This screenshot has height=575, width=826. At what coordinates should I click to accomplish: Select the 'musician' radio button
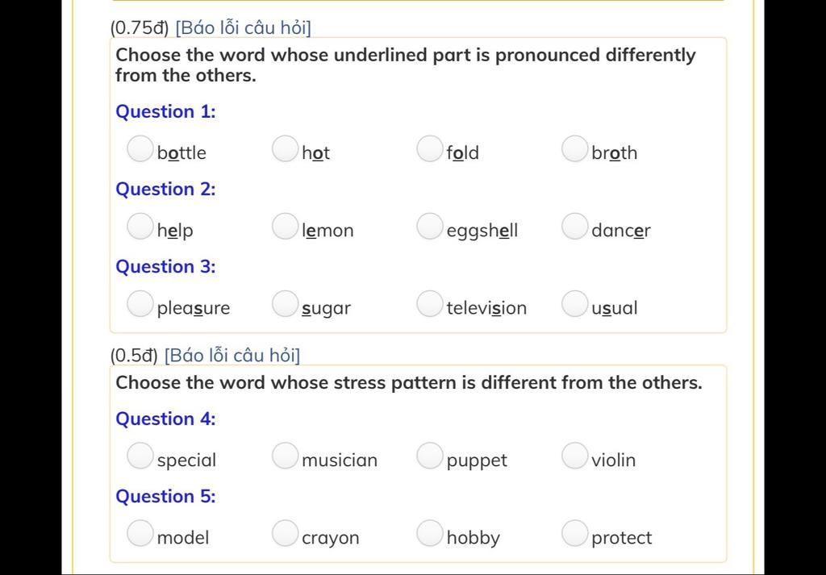coord(285,456)
